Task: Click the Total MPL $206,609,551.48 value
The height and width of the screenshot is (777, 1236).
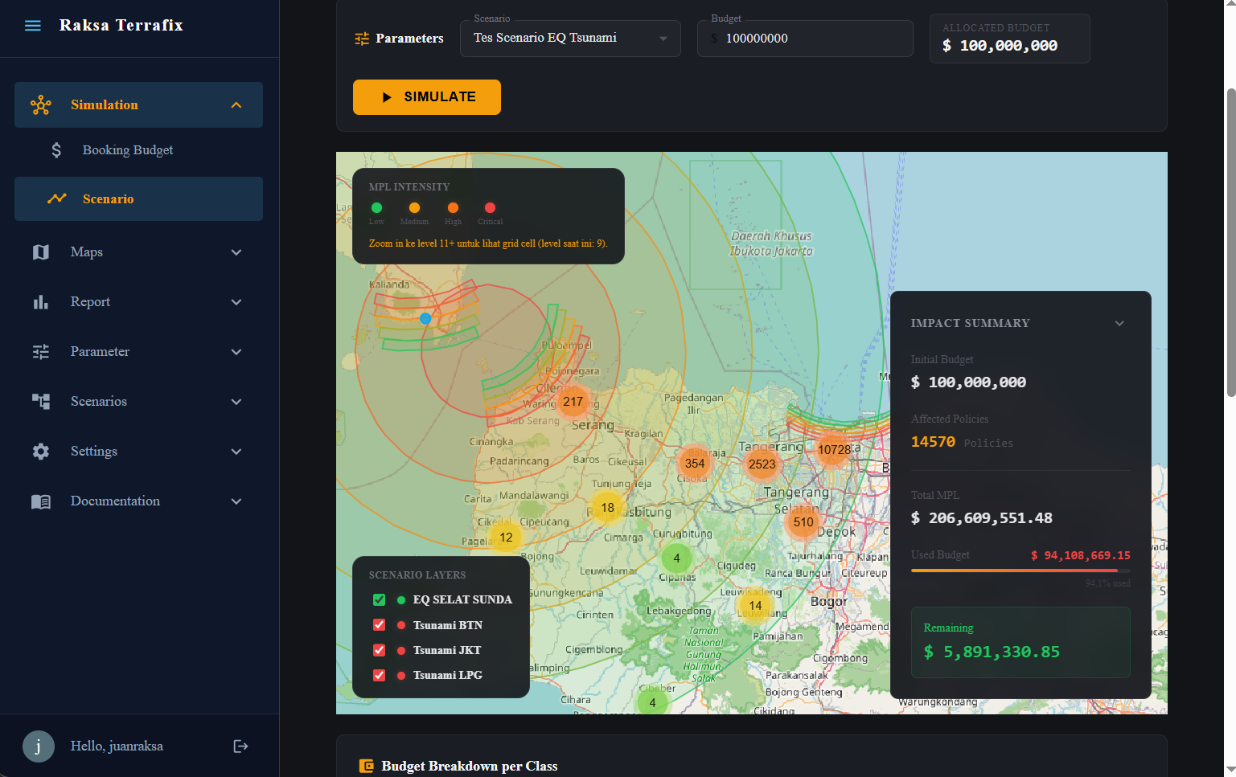Action: pyautogui.click(x=982, y=518)
